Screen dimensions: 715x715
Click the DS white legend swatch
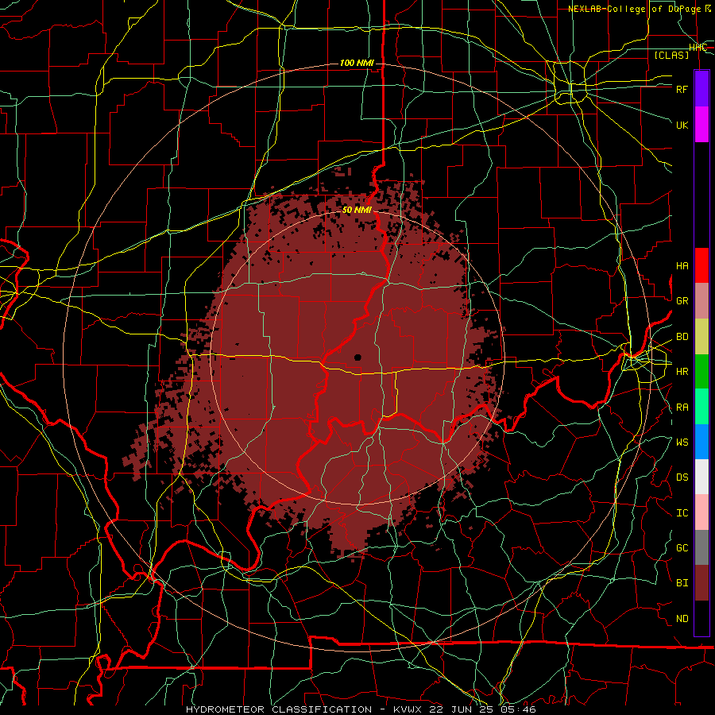pyautogui.click(x=701, y=477)
